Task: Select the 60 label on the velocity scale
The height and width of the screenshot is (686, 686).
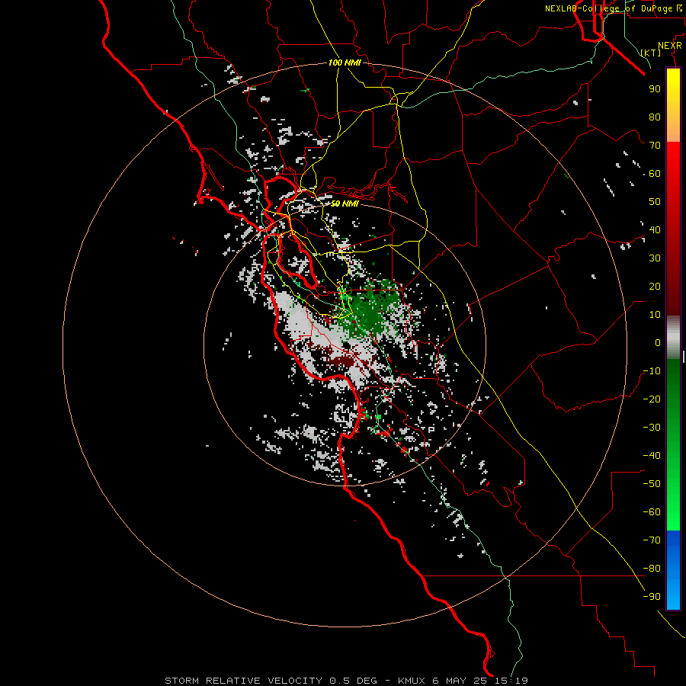Action: 655,173
